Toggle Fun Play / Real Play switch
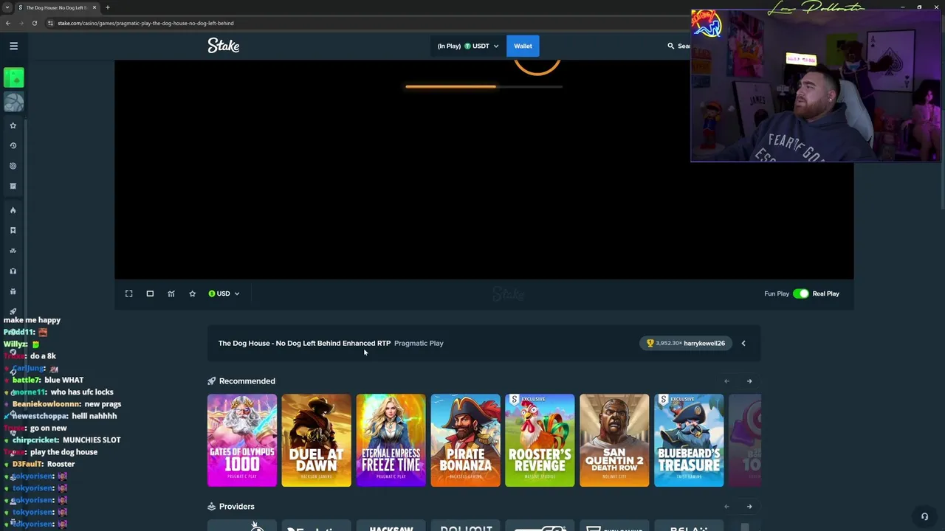Viewport: 945px width, 531px height. (801, 294)
